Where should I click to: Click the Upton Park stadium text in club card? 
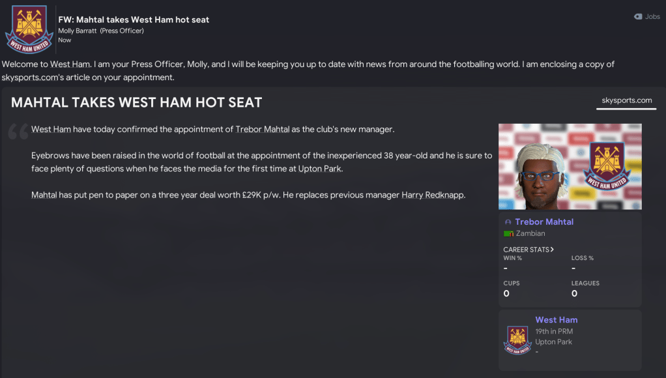554,342
